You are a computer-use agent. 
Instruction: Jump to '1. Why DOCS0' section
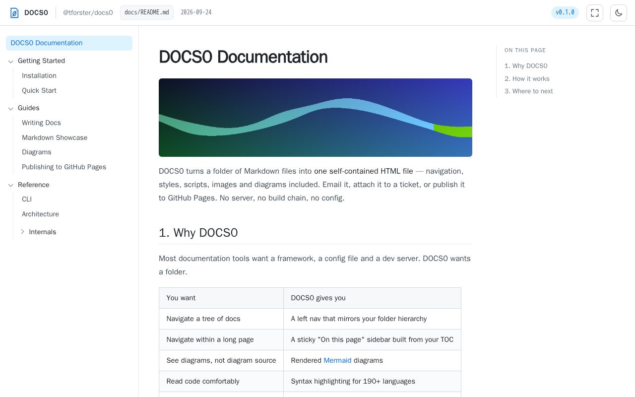[526, 66]
